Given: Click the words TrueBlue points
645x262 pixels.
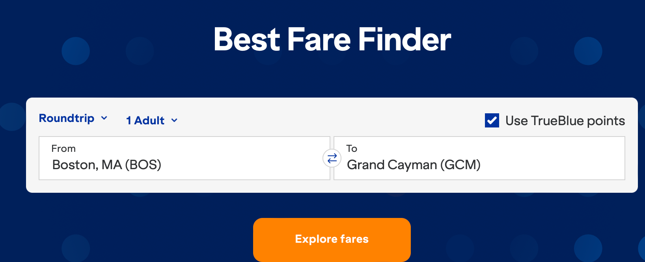Looking at the screenshot, I should pyautogui.click(x=578, y=121).
